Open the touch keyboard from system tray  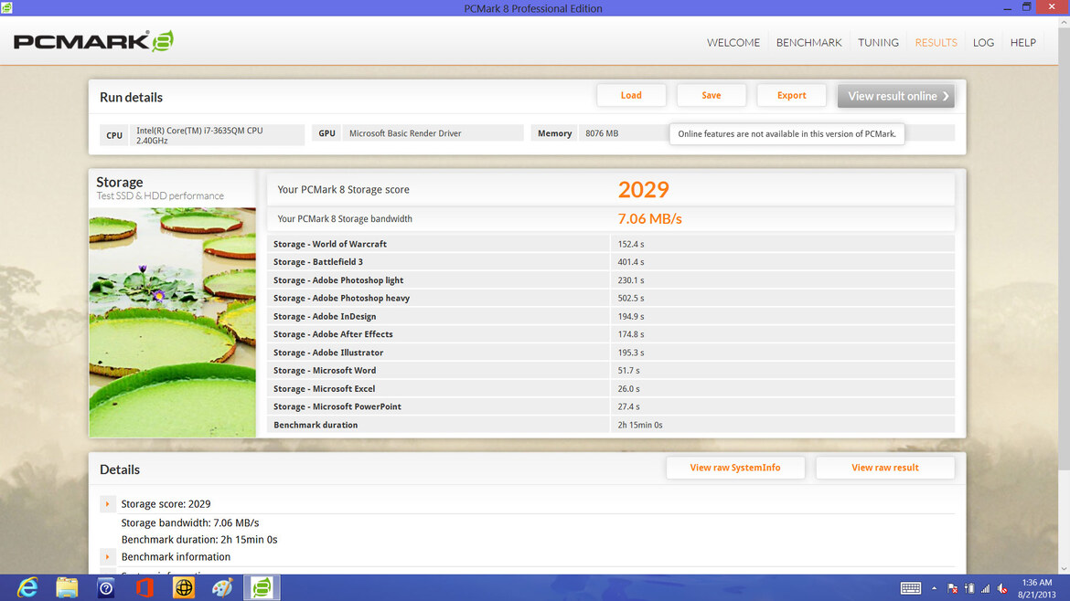tap(910, 588)
